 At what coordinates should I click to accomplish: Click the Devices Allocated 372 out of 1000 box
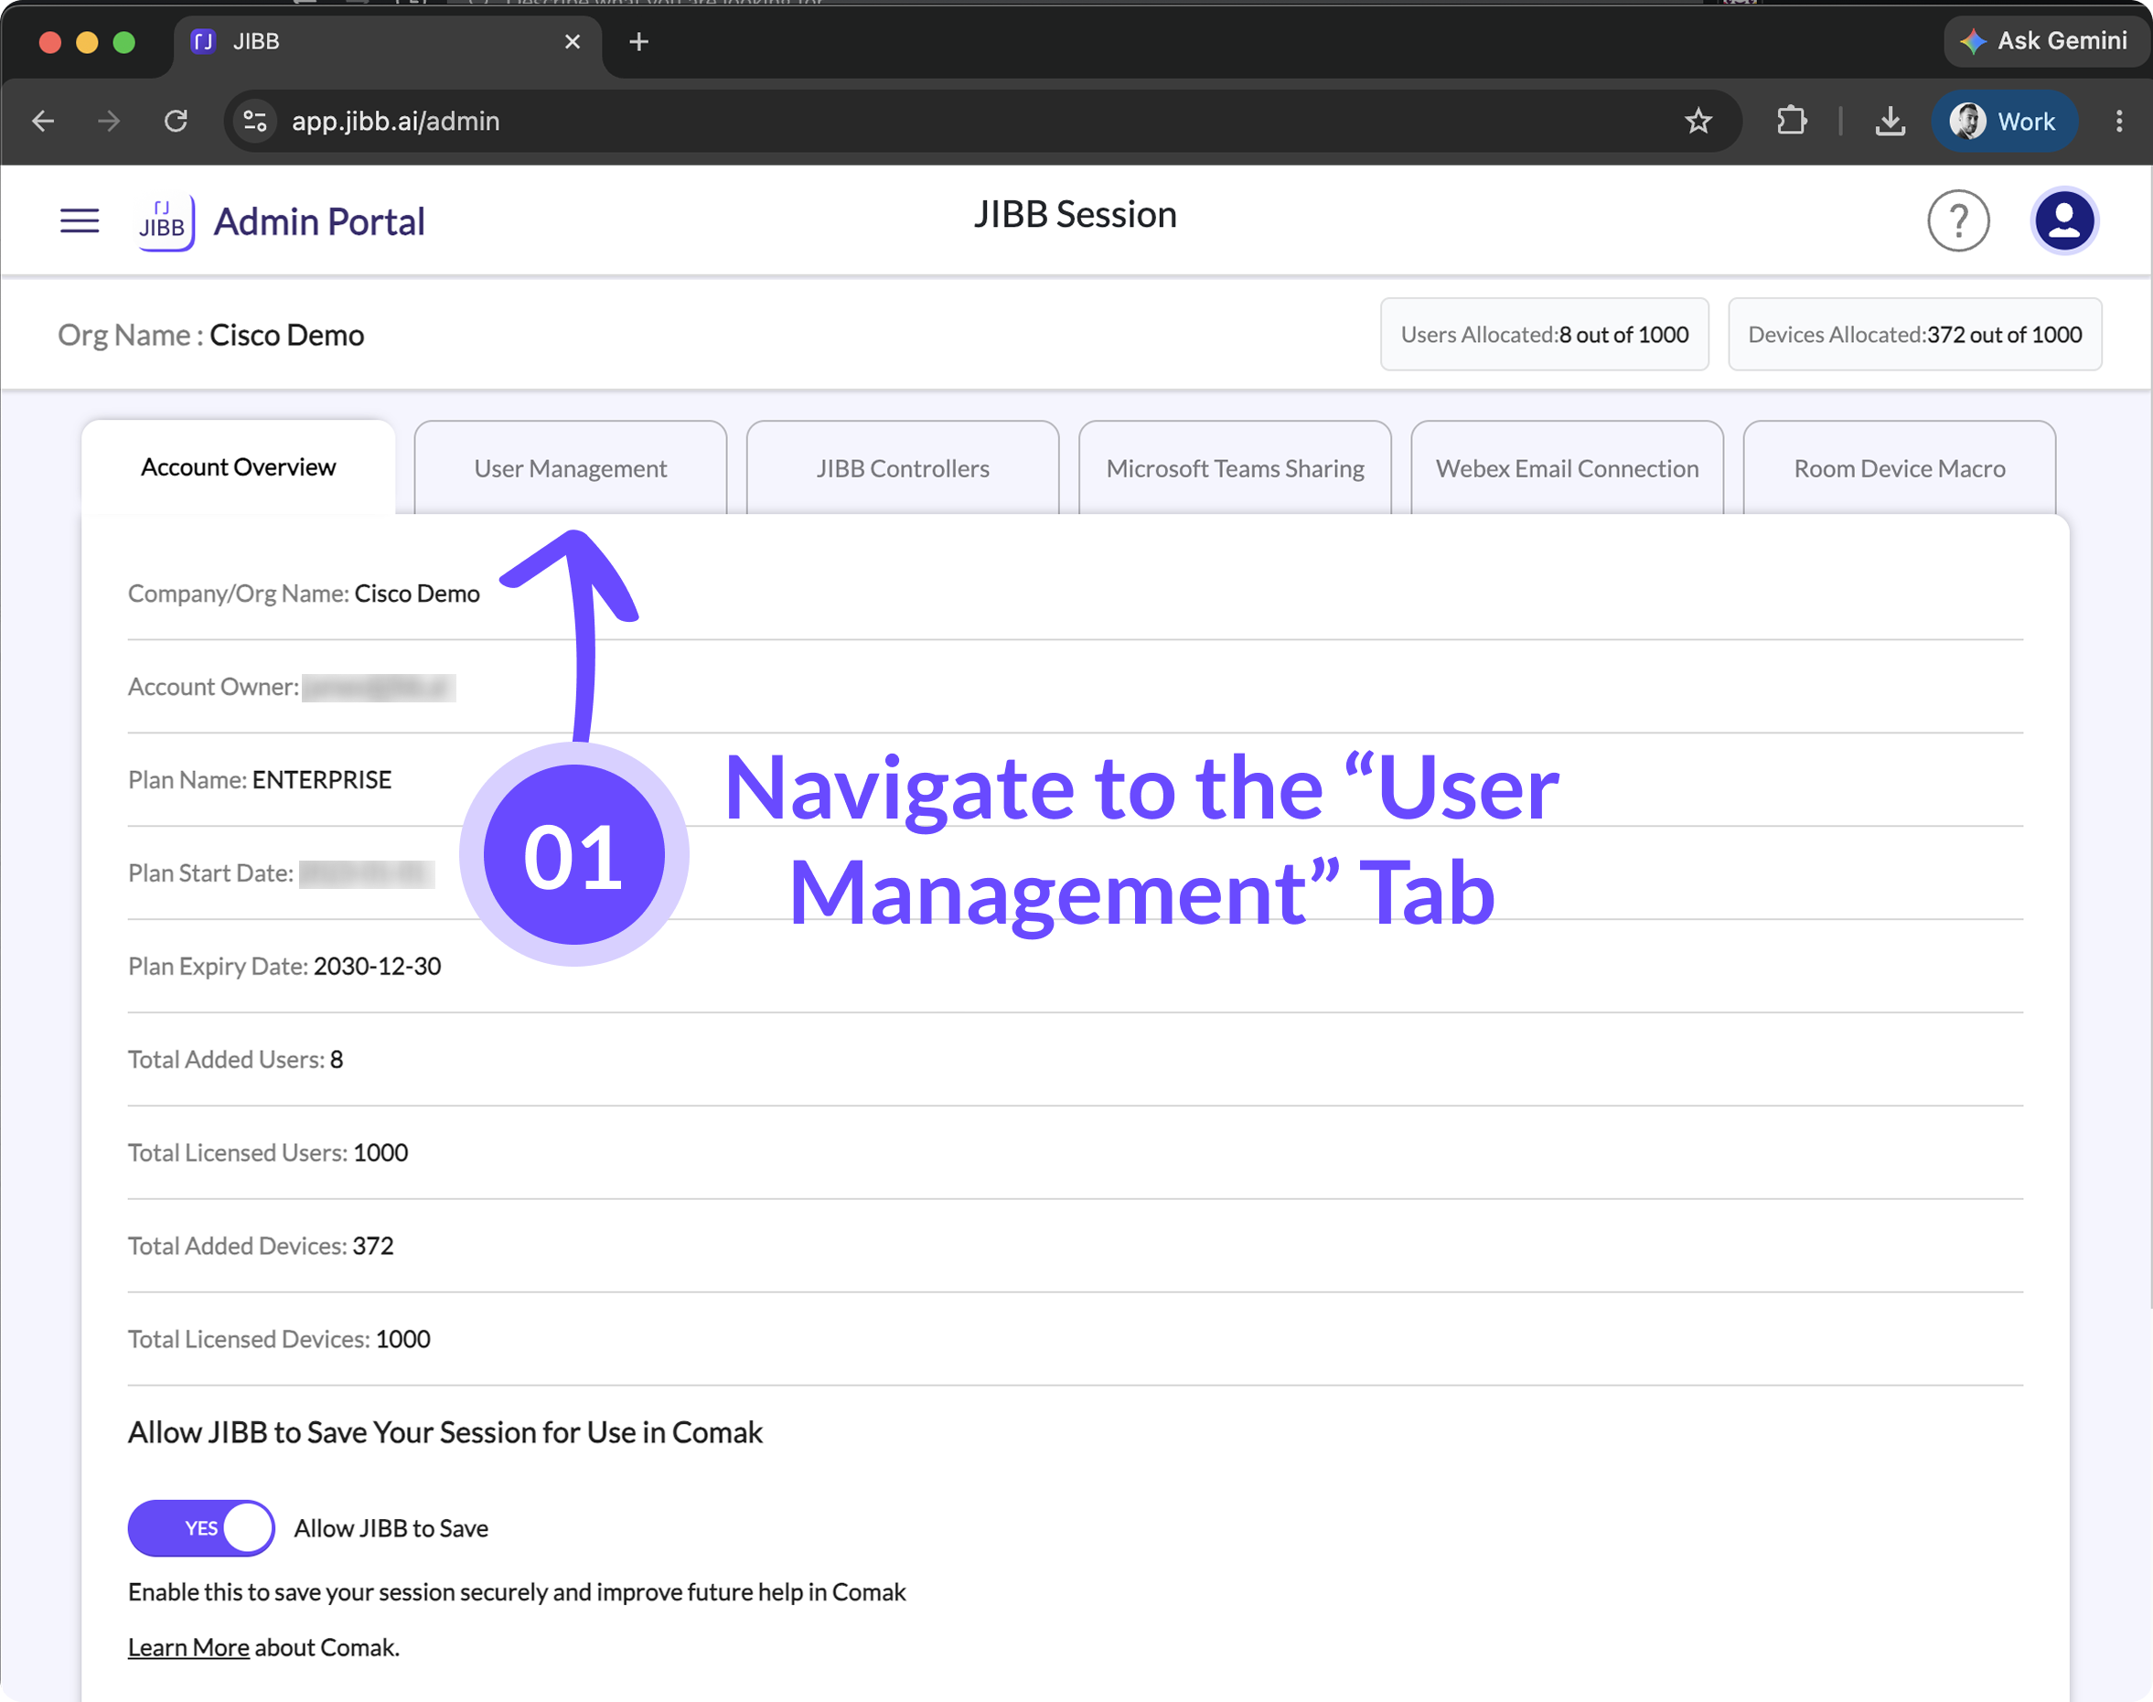pyautogui.click(x=1914, y=334)
